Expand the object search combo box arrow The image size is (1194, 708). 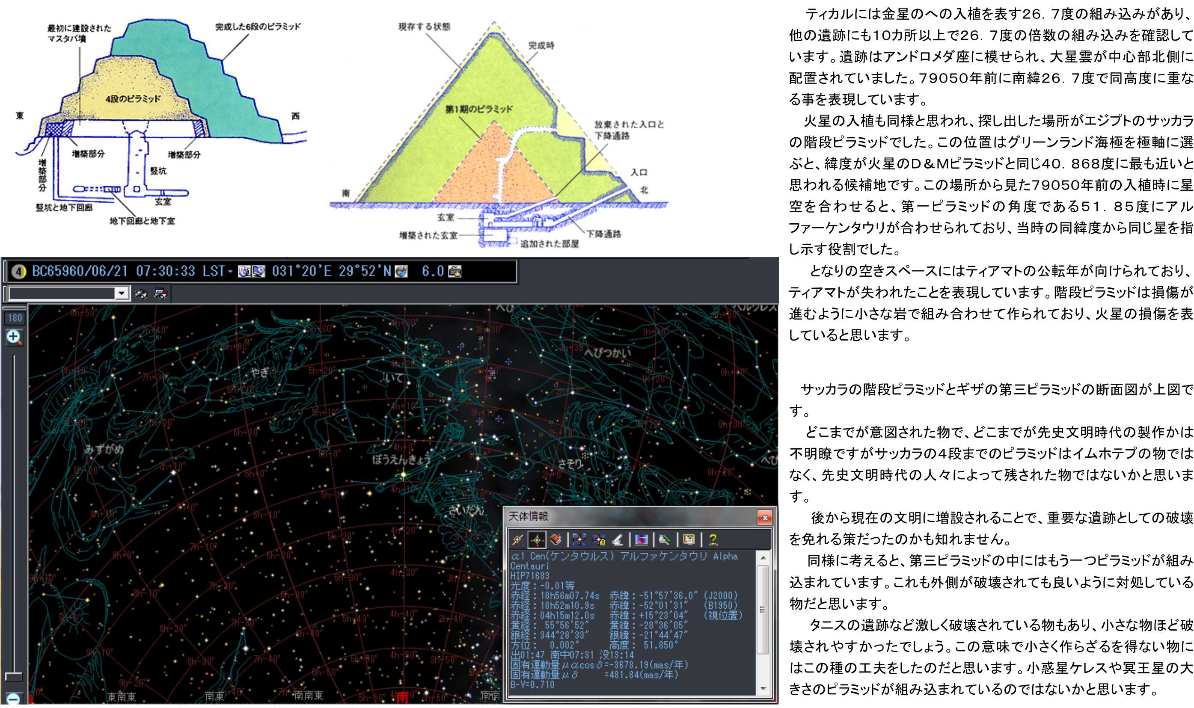point(122,293)
